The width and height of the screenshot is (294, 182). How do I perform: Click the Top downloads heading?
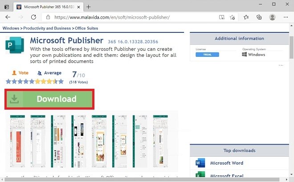pos(239,150)
